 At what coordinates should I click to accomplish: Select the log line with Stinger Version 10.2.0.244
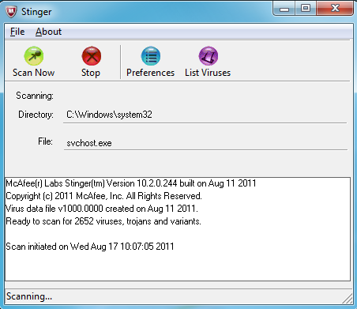131,183
